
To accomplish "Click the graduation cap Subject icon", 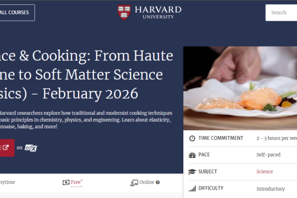I will [192, 172].
